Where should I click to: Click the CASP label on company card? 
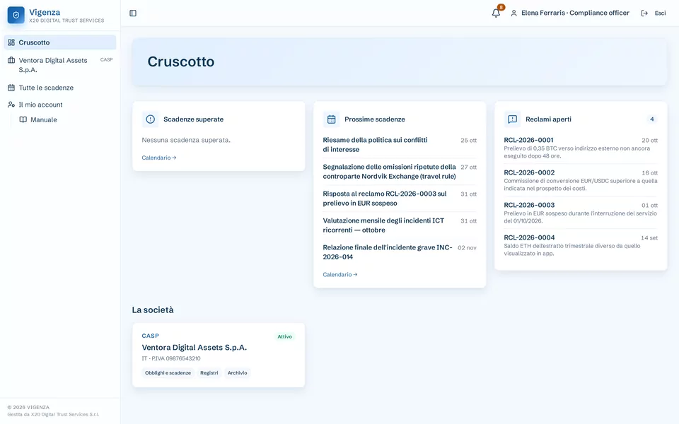click(150, 336)
